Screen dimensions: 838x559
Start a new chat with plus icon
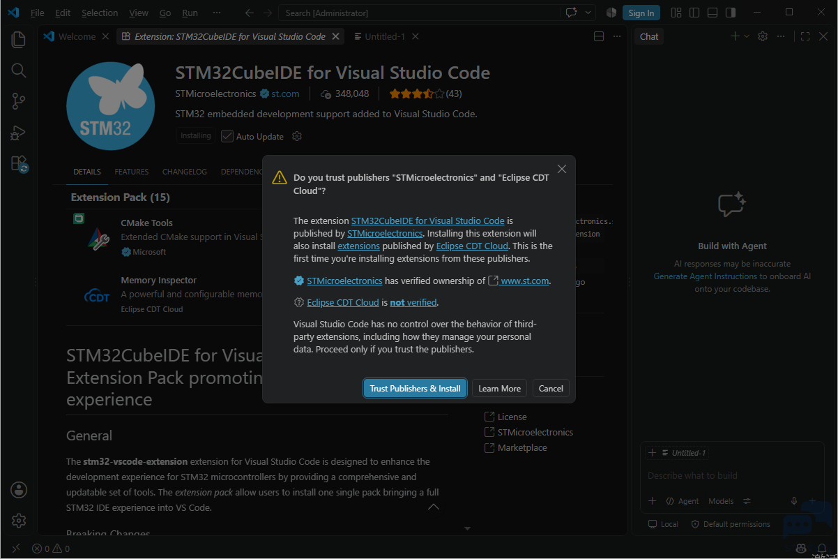pyautogui.click(x=735, y=36)
